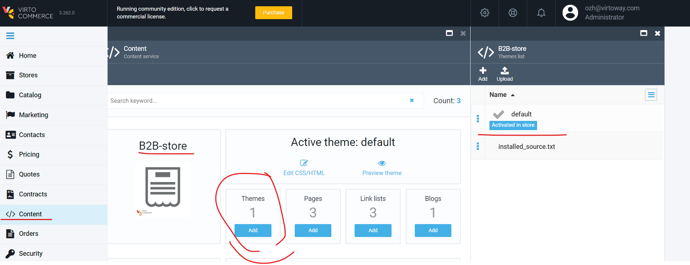Open actions menu for installed_source.txt
Viewport: 690px width, 265px height.
click(478, 146)
